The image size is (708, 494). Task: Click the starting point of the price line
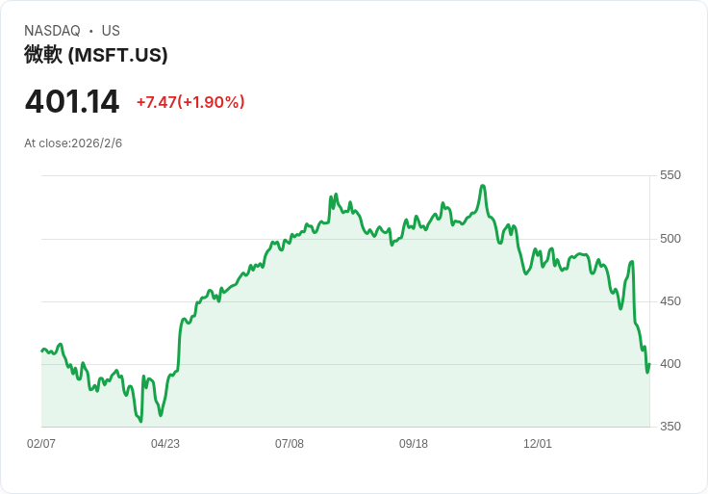(x=41, y=351)
